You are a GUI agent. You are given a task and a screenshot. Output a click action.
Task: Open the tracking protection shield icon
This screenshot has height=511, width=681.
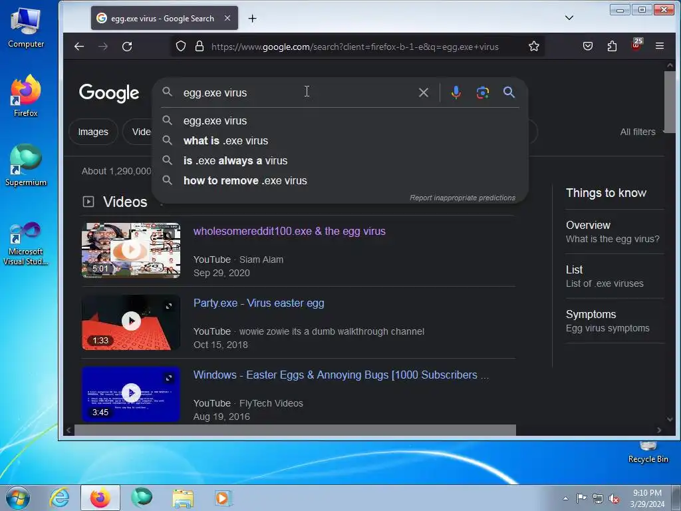pyautogui.click(x=181, y=47)
